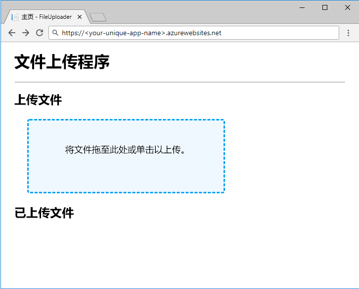Click the 文件上传程序 page heading

click(62, 62)
